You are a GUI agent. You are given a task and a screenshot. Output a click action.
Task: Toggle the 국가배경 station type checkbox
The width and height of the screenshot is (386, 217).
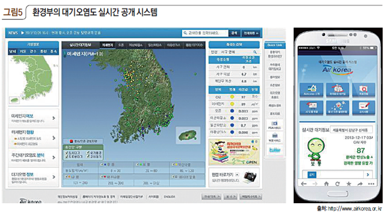point(88,153)
